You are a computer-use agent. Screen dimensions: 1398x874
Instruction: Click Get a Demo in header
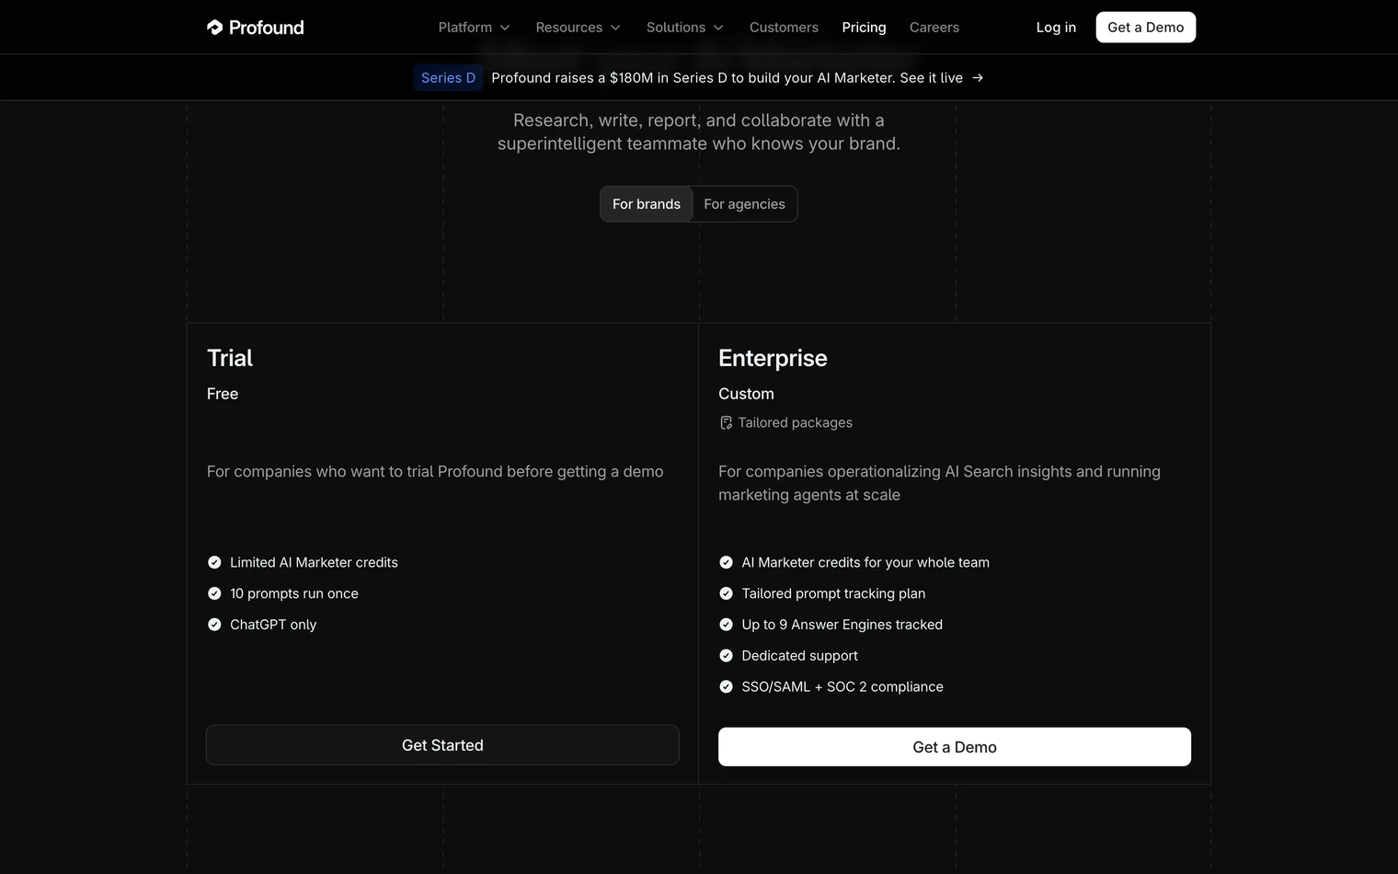pyautogui.click(x=1145, y=28)
